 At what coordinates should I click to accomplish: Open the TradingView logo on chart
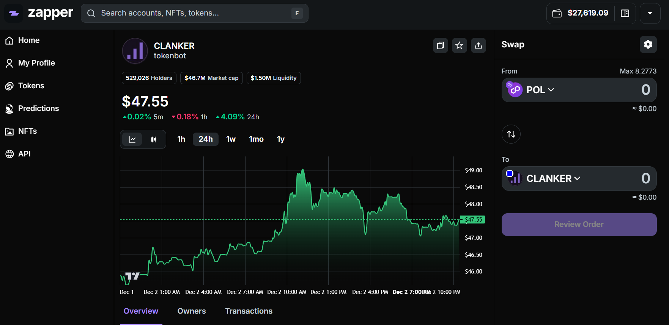tap(132, 276)
